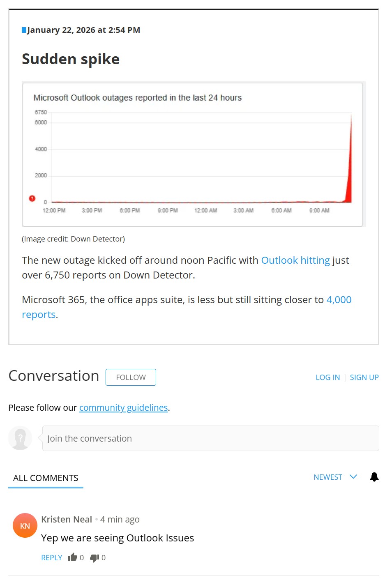This screenshot has width=392, height=587.
Task: Open the orange KN avatar
Action: point(25,525)
